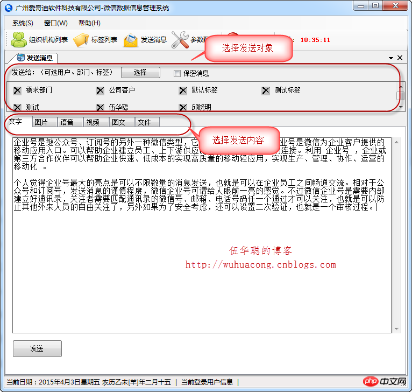The width and height of the screenshot is (412, 392).
Task: Close the 发送消息 document tab with X
Action: coord(400,58)
